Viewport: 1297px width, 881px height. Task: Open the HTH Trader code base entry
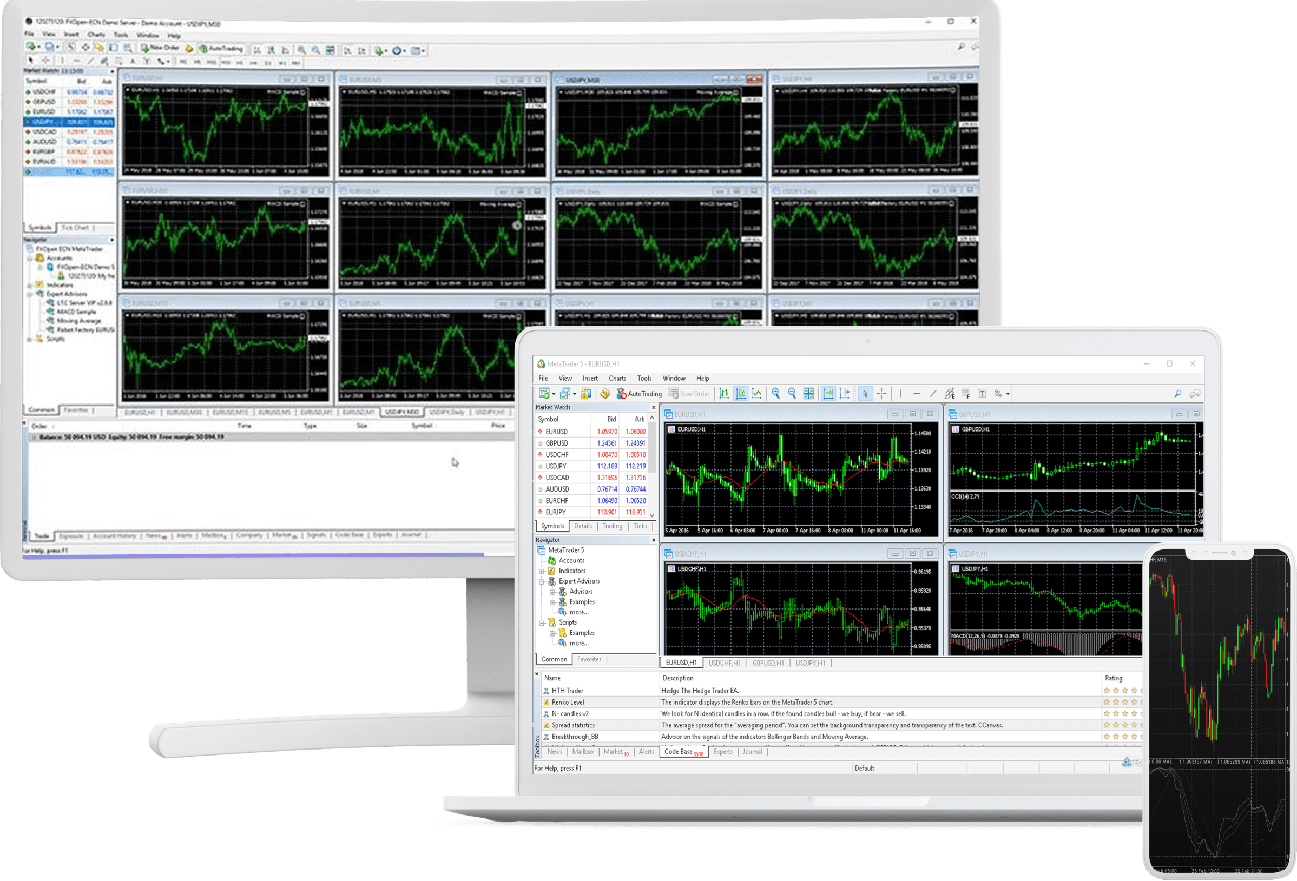pos(567,691)
